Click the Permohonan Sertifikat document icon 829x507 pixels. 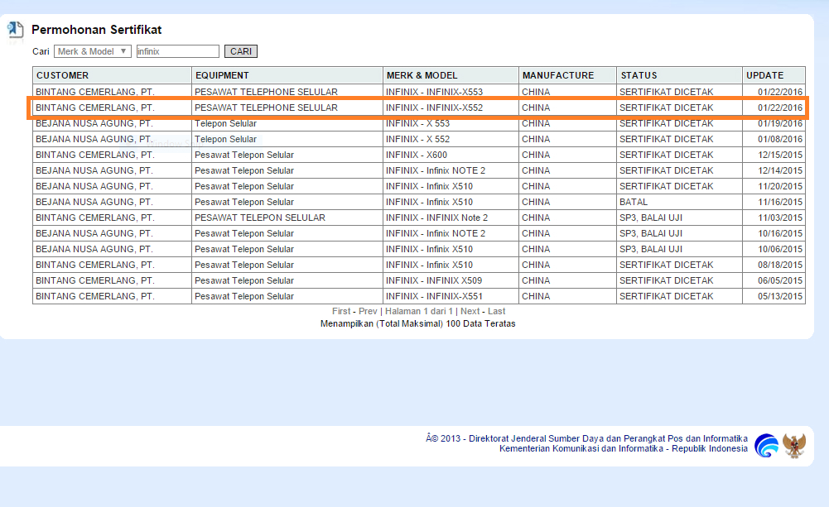tap(16, 30)
